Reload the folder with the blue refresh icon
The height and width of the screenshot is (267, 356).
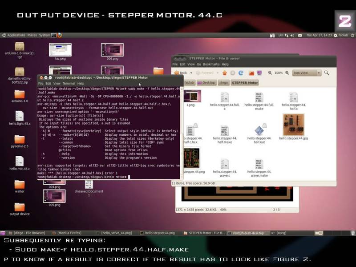[x=241, y=73]
